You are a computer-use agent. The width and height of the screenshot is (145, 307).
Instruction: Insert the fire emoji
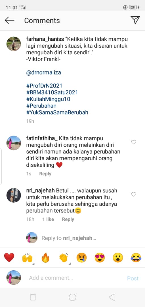pyautogui.click(x=45, y=258)
